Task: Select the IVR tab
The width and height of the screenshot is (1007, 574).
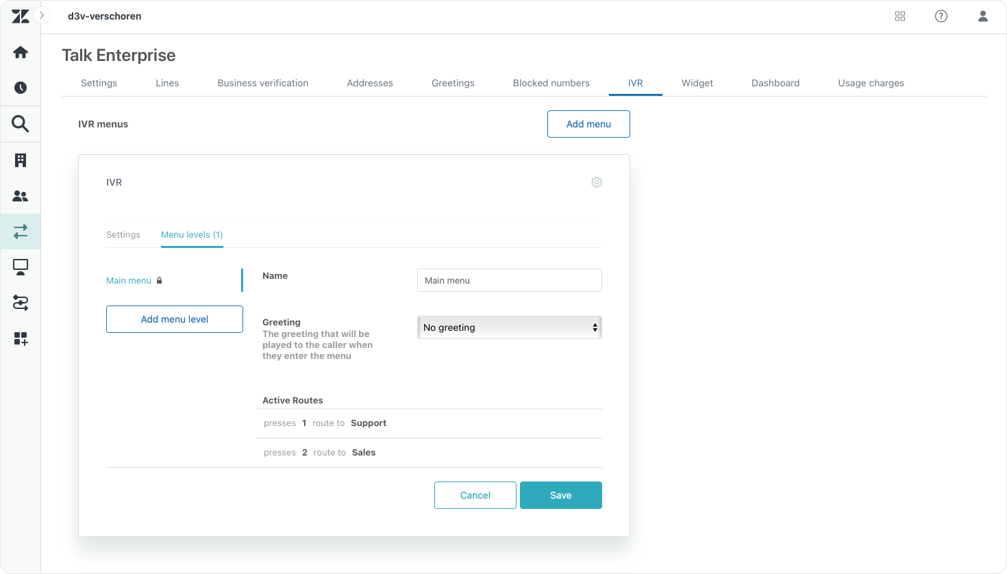Action: point(636,83)
